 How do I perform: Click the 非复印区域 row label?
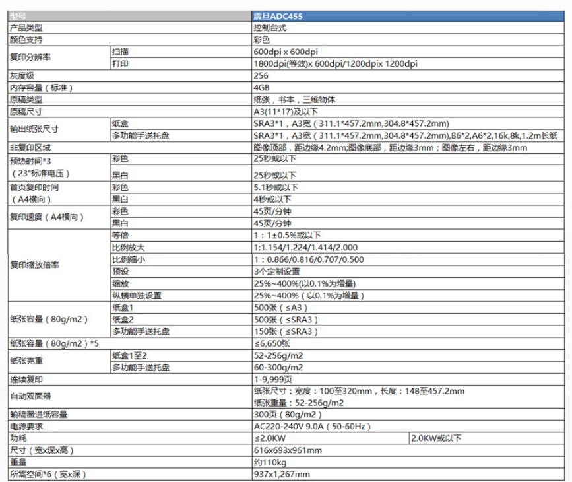pyautogui.click(x=30, y=147)
